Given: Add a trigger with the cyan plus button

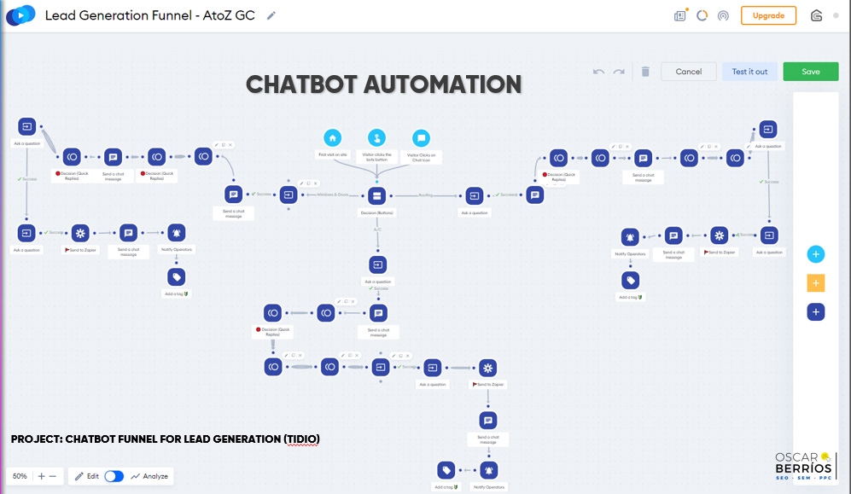Looking at the screenshot, I should [x=815, y=254].
